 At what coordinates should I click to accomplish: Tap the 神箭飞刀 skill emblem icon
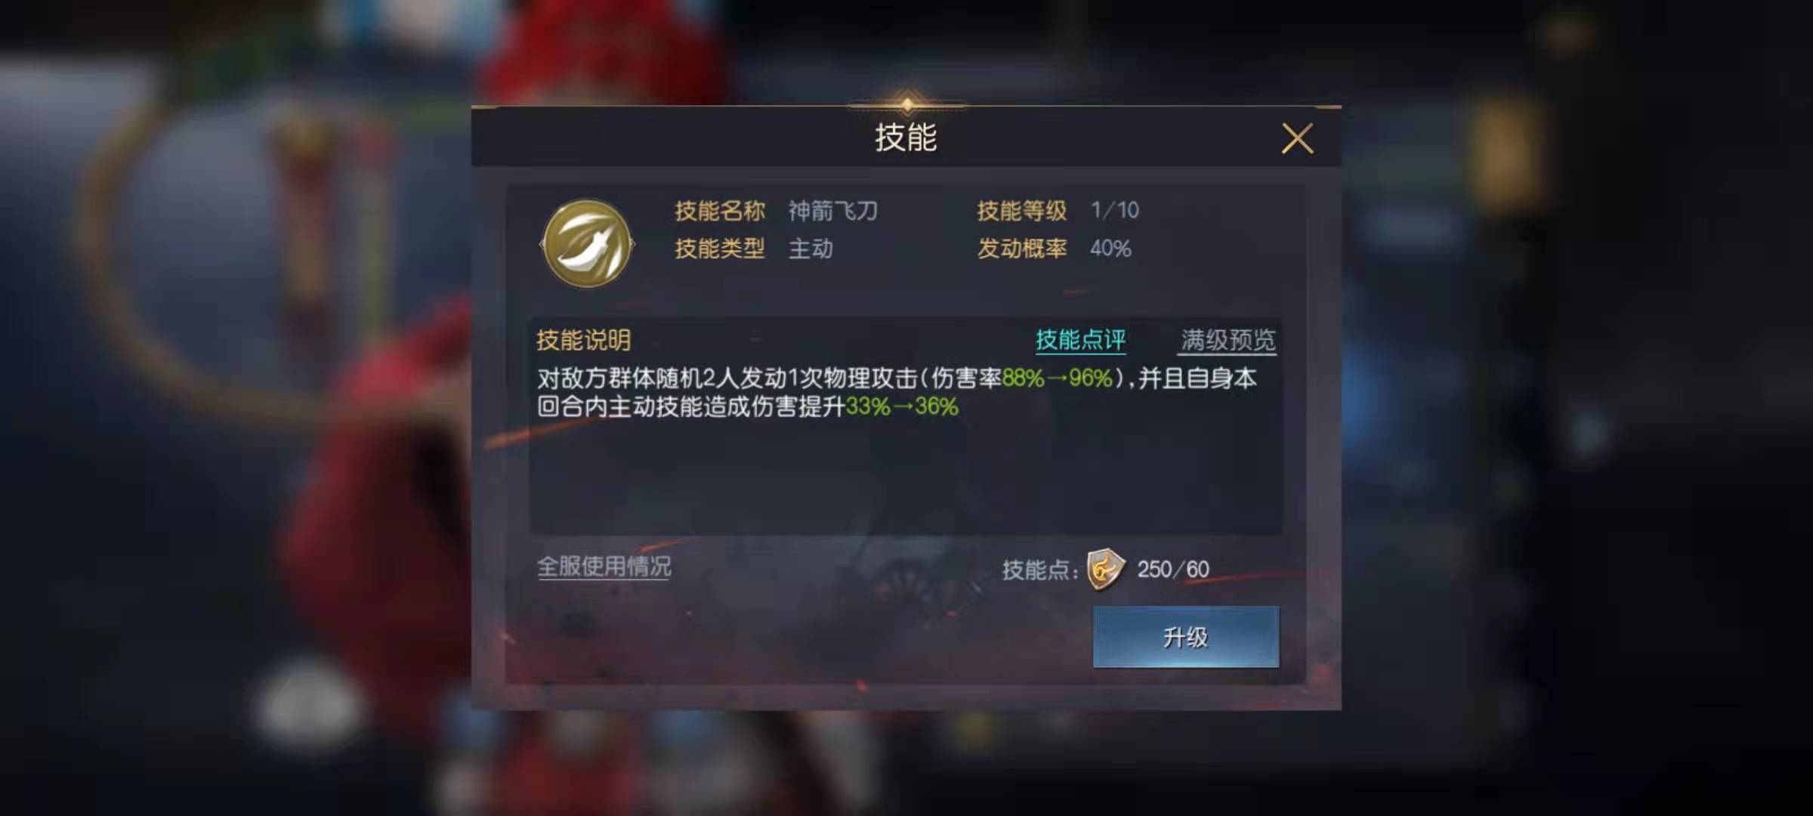pyautogui.click(x=588, y=243)
